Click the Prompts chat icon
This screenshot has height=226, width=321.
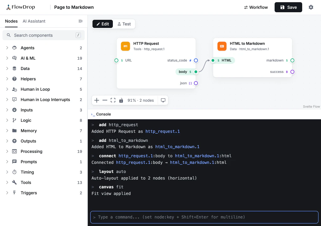(x=14, y=162)
